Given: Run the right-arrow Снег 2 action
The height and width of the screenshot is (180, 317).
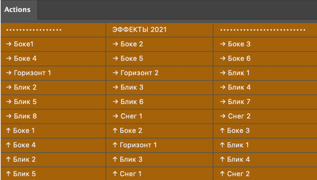Looking at the screenshot, I should 265,116.
